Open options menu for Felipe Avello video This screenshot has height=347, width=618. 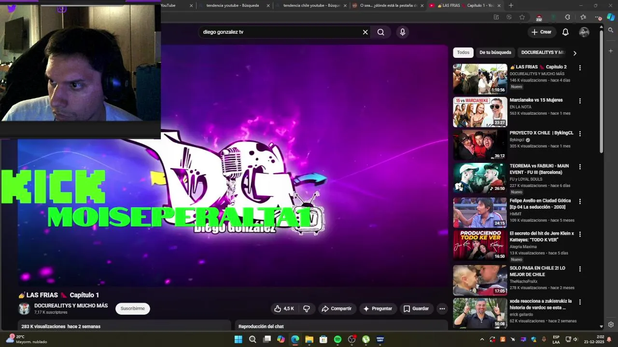click(x=580, y=201)
